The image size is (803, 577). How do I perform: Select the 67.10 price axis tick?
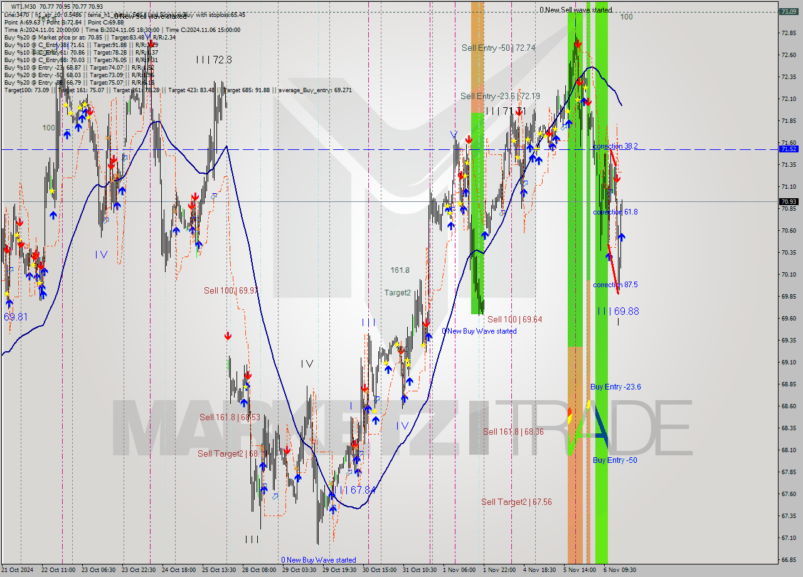789,538
